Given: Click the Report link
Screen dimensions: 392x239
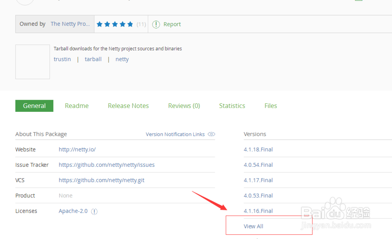Looking at the screenshot, I should point(172,24).
